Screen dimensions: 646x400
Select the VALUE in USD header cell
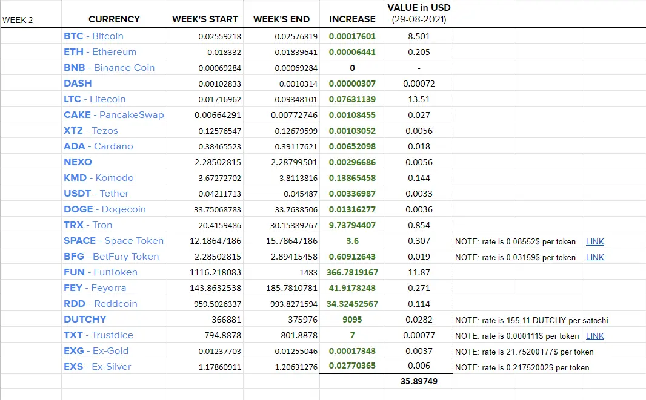419,13
